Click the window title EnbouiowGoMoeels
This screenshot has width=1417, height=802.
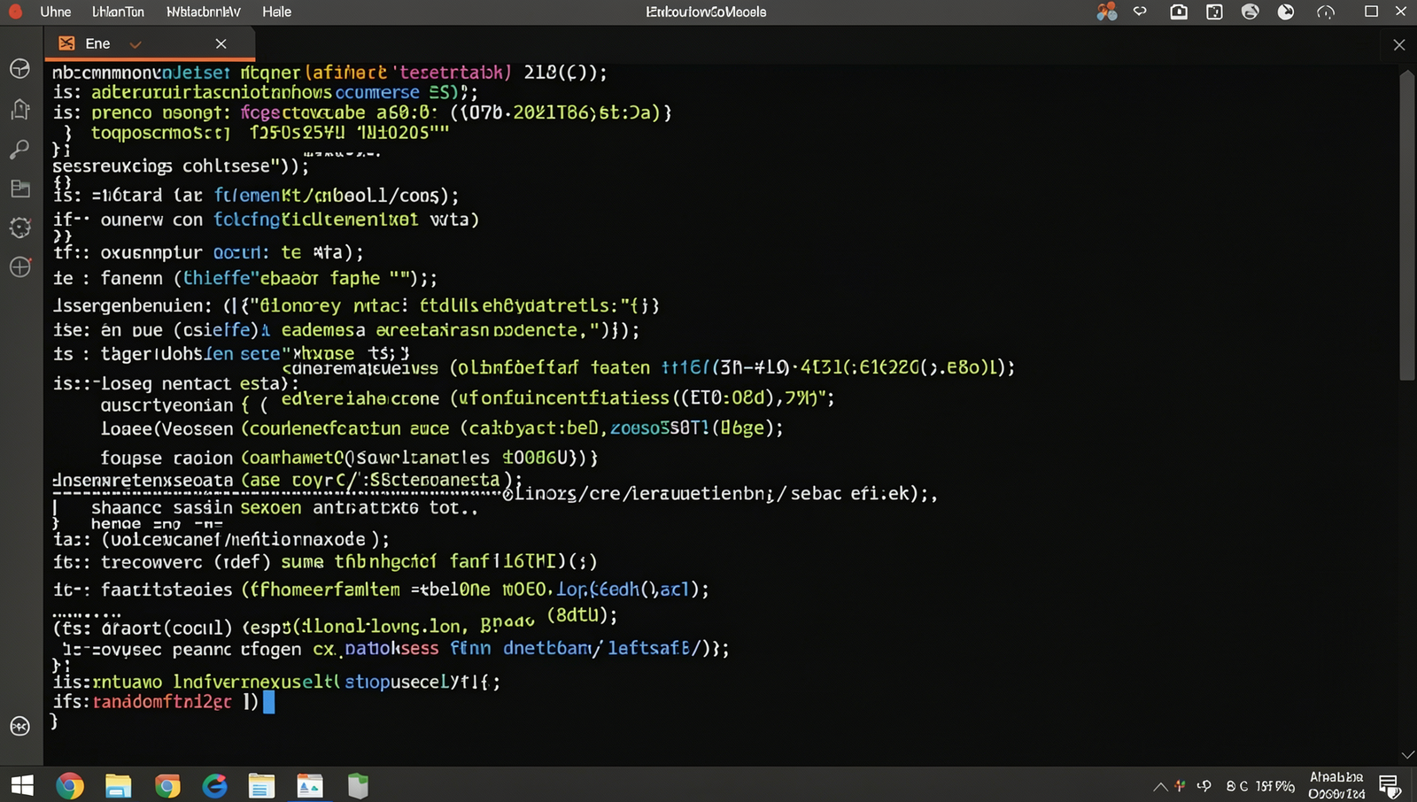(x=706, y=12)
